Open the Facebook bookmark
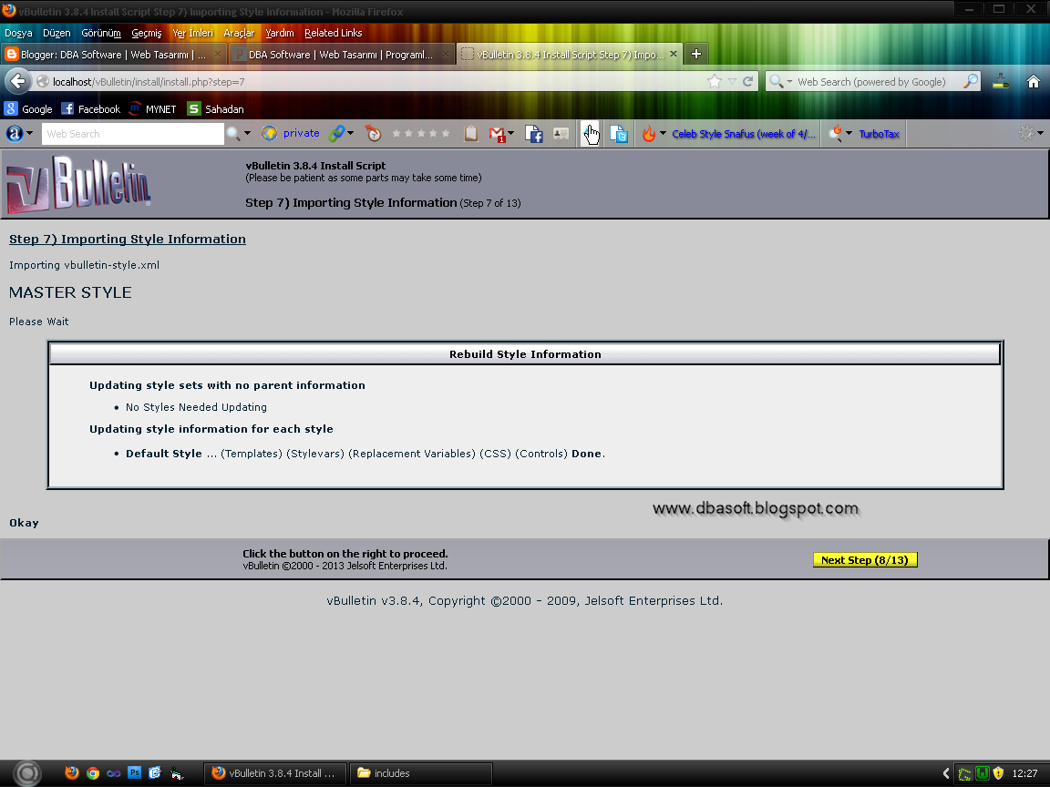 pyautogui.click(x=90, y=109)
